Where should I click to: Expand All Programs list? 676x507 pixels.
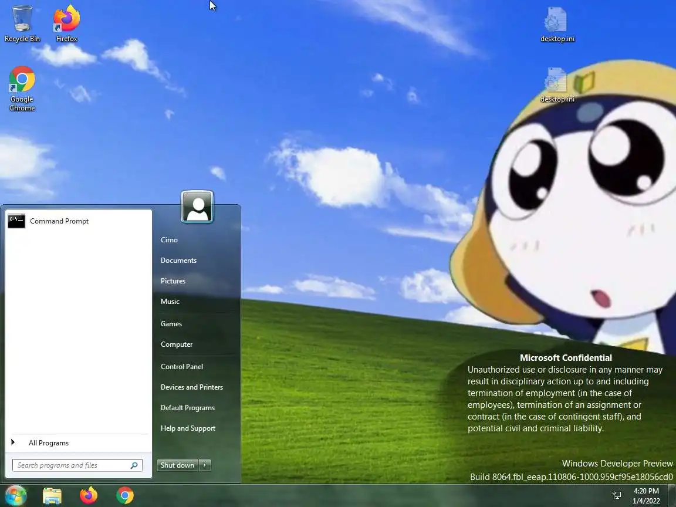coord(79,443)
